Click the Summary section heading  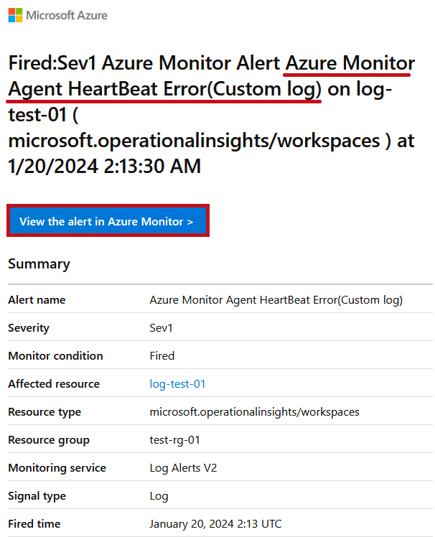point(39,264)
